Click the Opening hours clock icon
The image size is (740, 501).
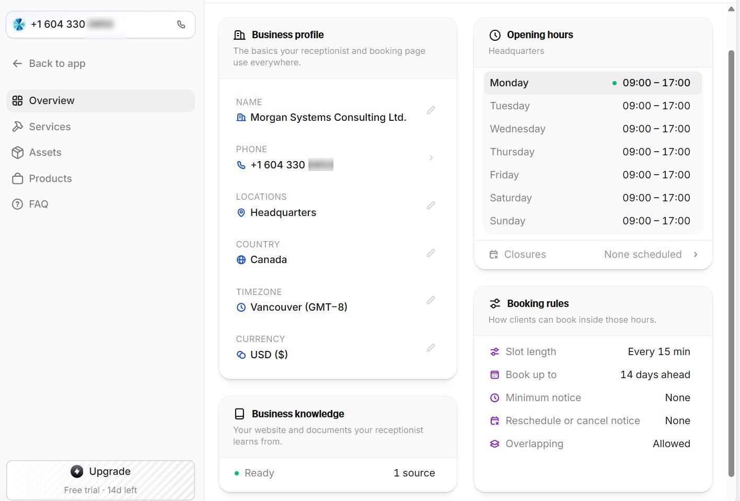point(494,35)
